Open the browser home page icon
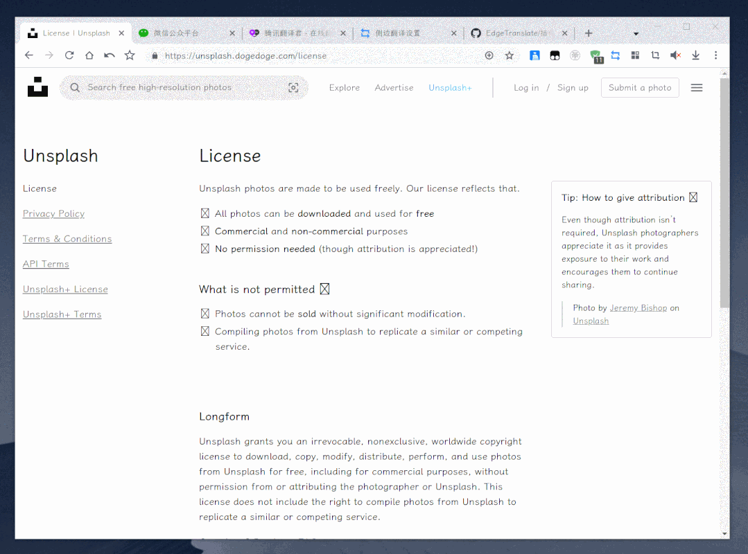Image resolution: width=748 pixels, height=554 pixels. (89, 55)
